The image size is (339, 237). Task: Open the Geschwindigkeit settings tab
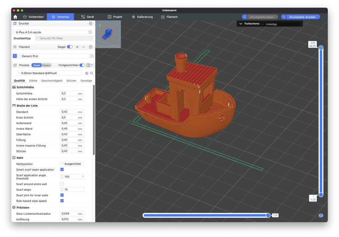52,81
